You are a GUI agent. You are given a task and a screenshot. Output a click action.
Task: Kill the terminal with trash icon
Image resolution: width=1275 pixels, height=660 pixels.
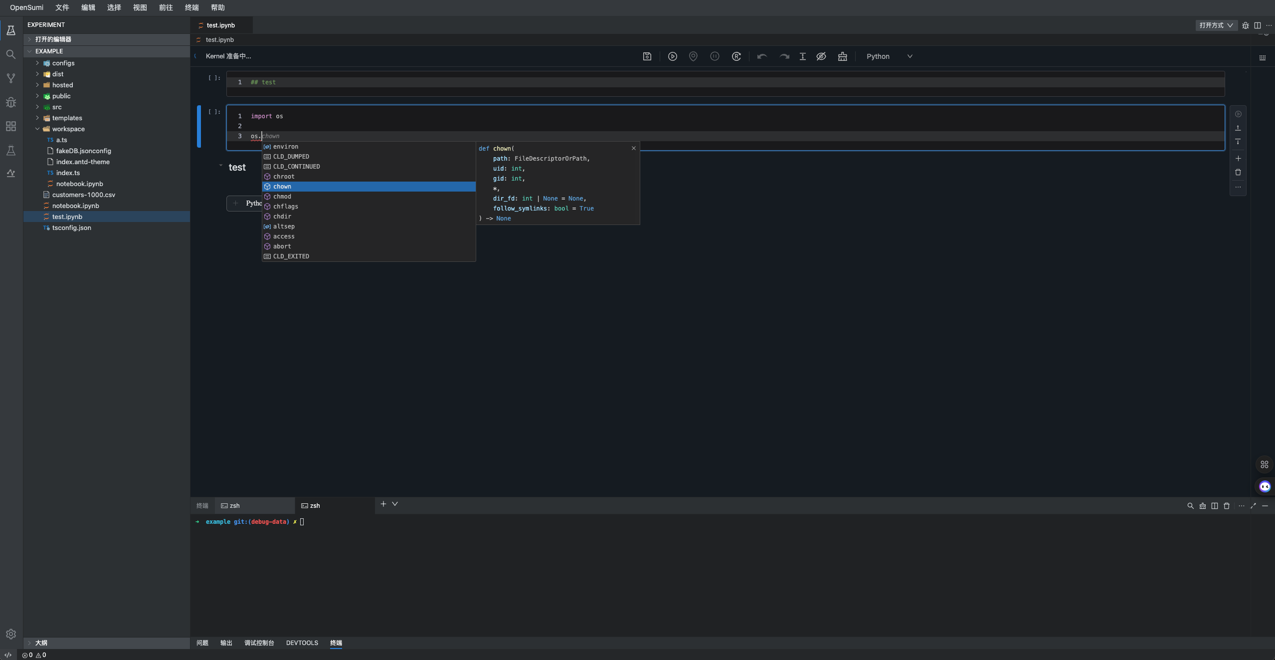[1227, 506]
